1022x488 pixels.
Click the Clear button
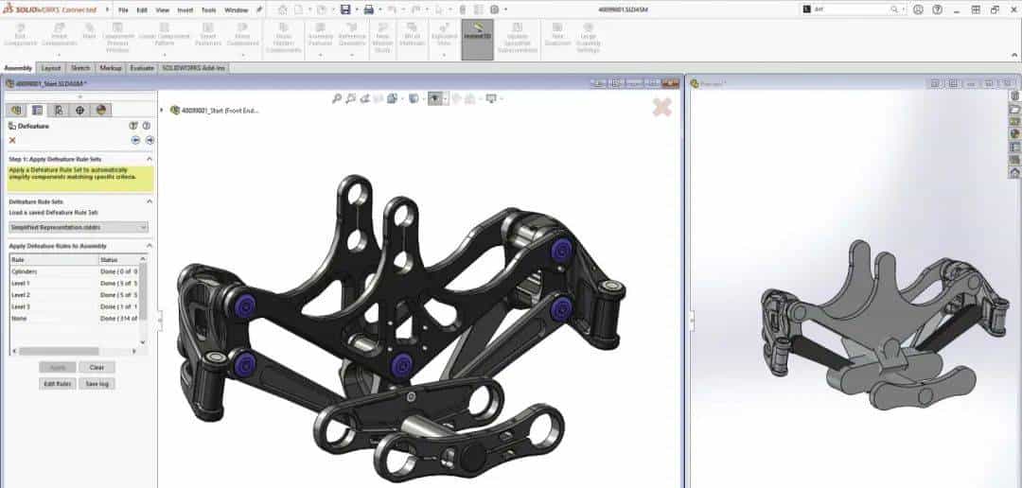(x=97, y=368)
